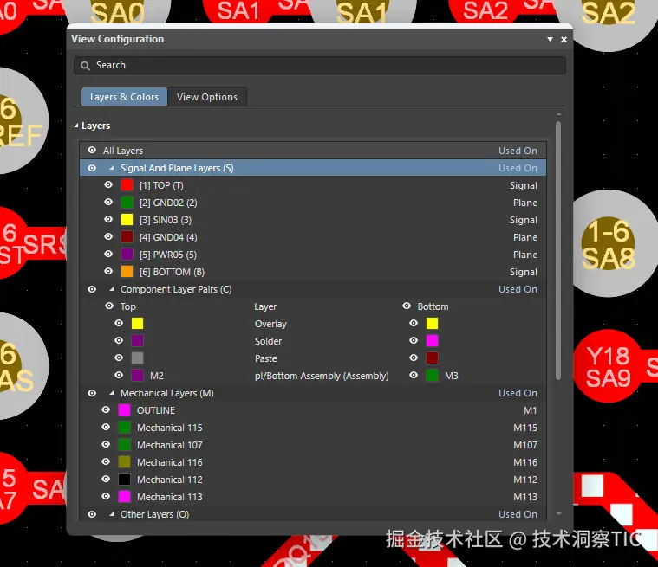Open M3 green color swatch

pos(433,376)
